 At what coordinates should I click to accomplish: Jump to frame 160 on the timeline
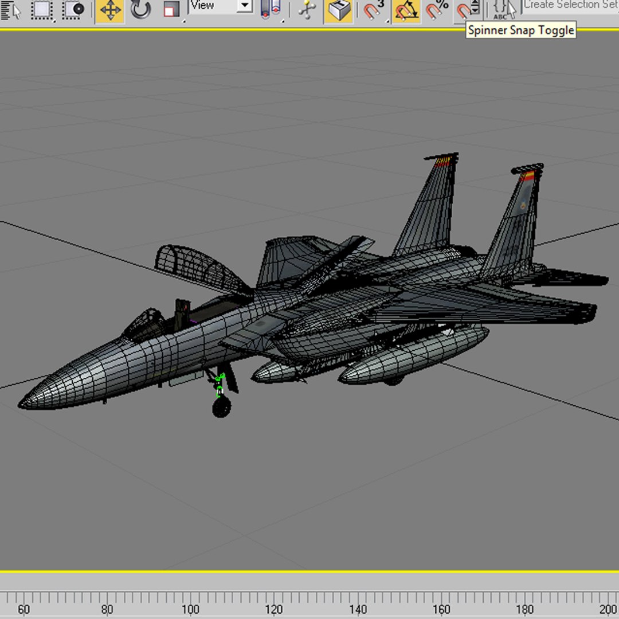441,609
